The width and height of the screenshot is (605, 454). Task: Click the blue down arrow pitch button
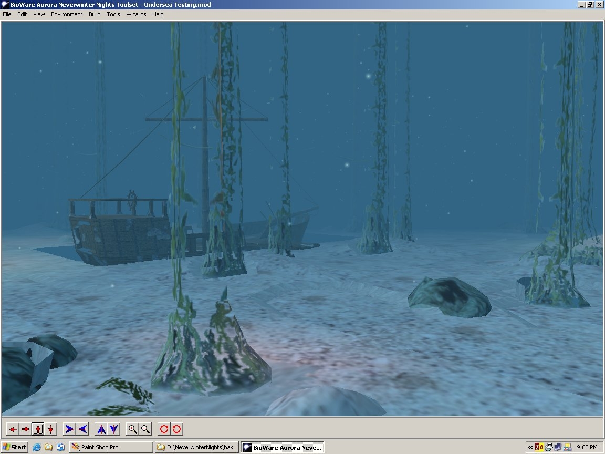point(114,429)
